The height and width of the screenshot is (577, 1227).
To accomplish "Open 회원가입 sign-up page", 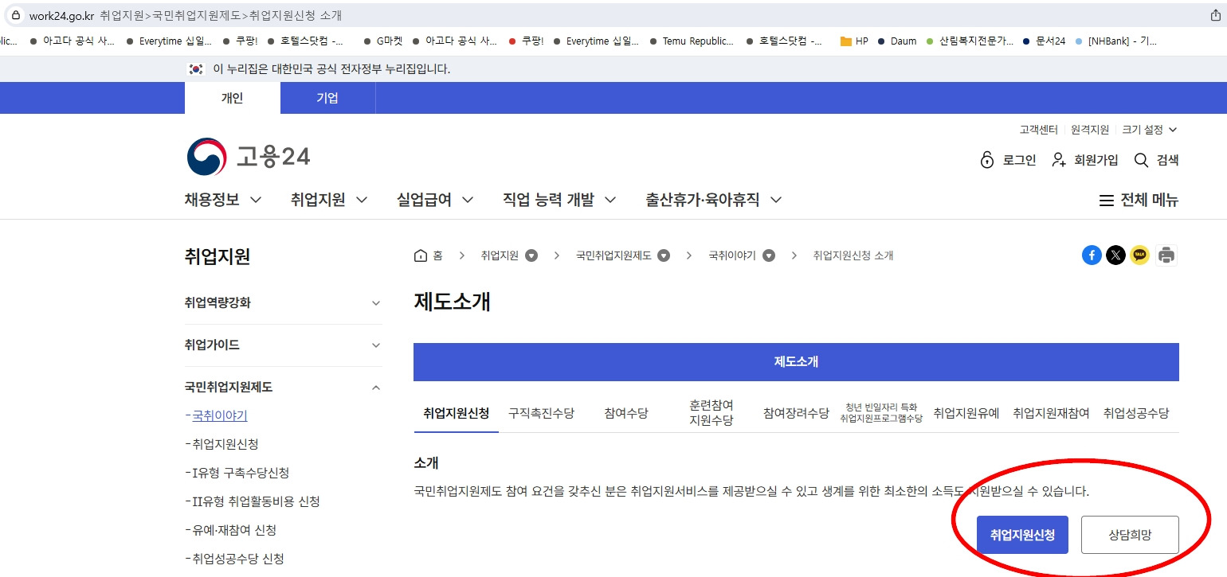I will (x=1084, y=160).
